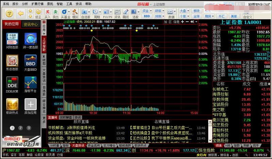Click the wrench settings icon in status bar
Viewport: 272px width, 159px height.
[x=268, y=150]
